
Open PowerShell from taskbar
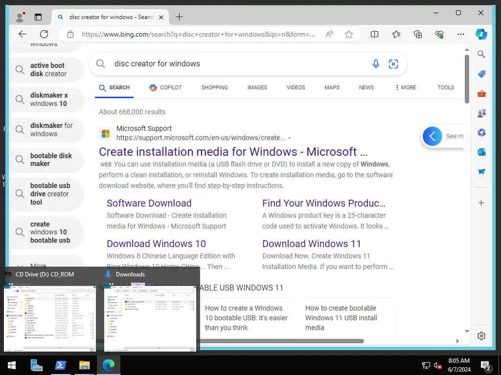(x=60, y=365)
